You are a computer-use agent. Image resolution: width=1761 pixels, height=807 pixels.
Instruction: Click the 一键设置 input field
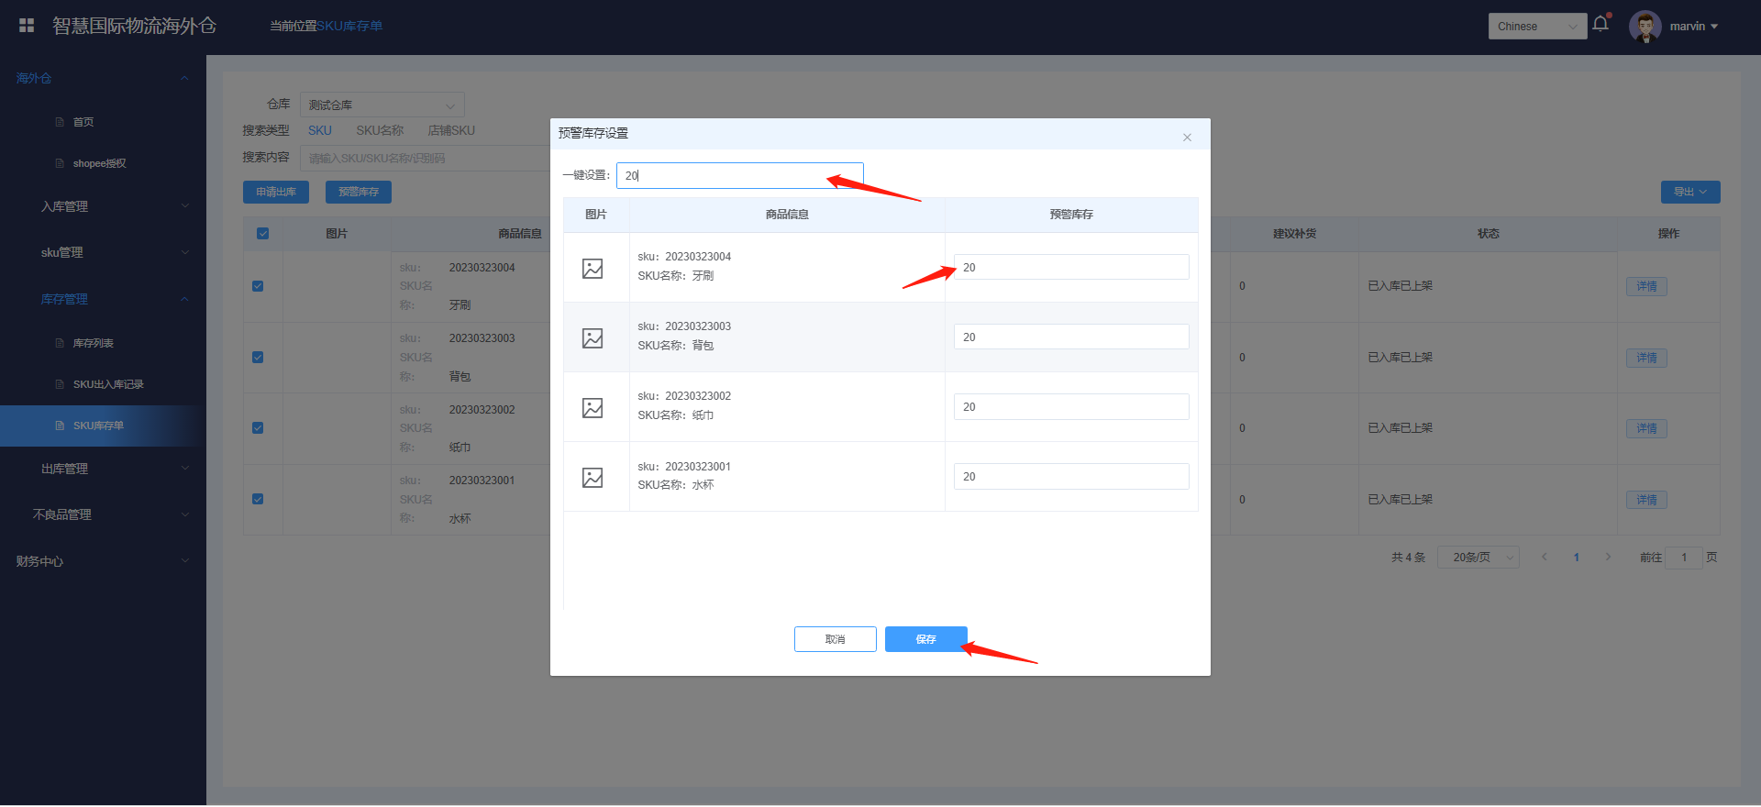[738, 175]
